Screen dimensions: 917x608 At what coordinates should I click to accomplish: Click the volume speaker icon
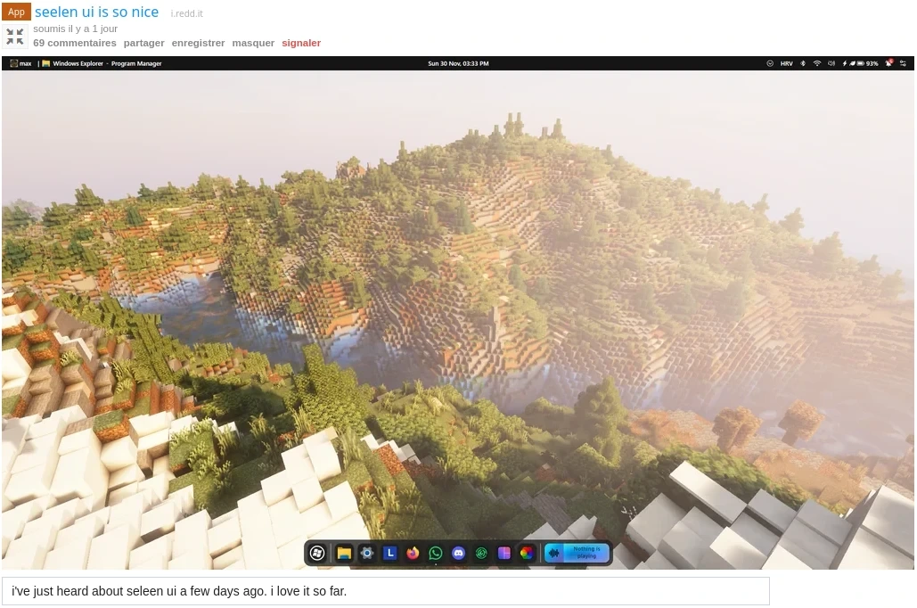(x=831, y=63)
